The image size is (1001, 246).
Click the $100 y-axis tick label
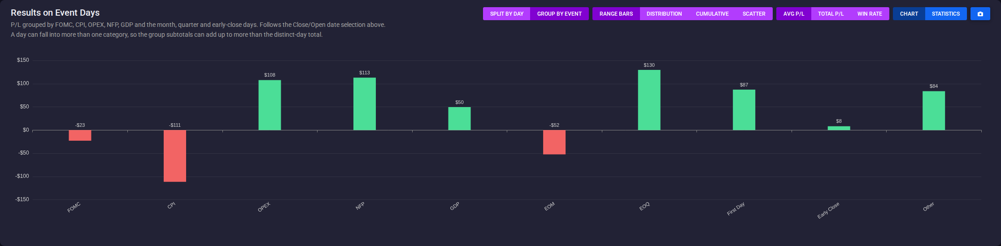click(x=23, y=83)
